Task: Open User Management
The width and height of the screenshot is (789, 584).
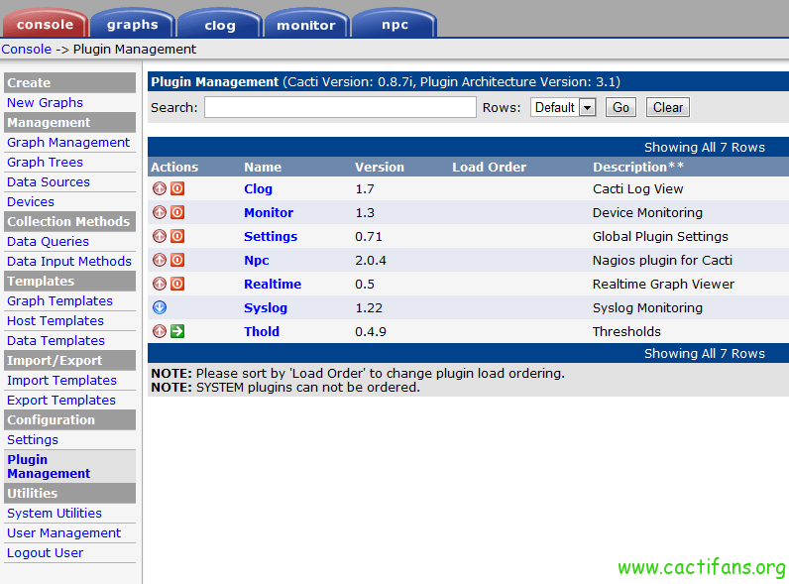Action: pos(63,533)
